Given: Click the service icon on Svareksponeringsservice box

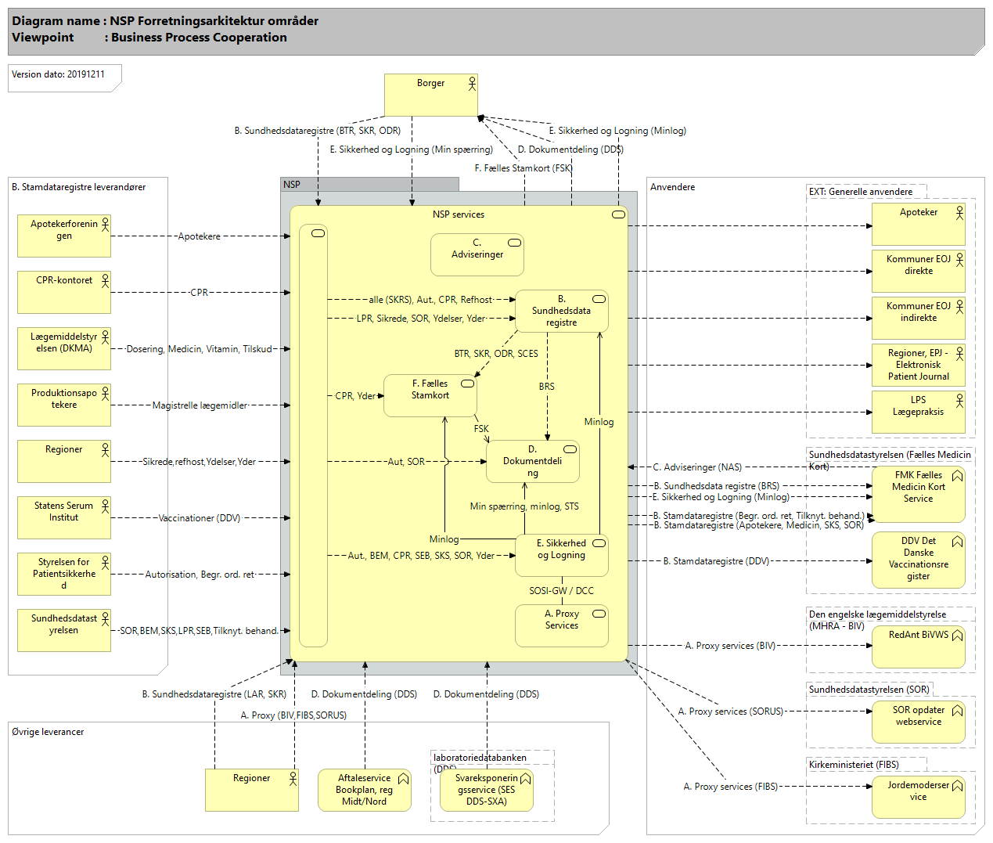Looking at the screenshot, I should (x=525, y=779).
